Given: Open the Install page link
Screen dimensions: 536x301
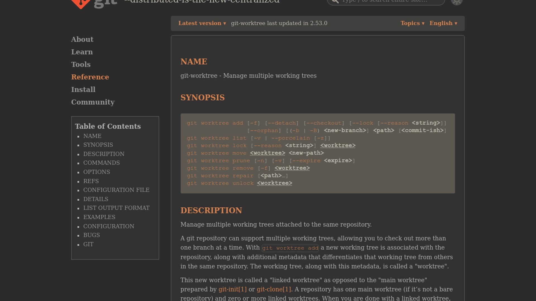Looking at the screenshot, I should pos(83,89).
